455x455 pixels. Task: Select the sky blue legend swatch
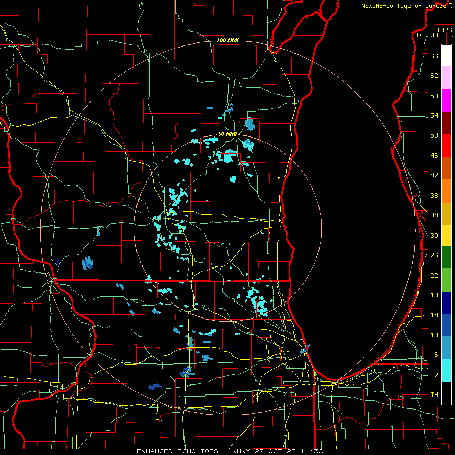pyautogui.click(x=446, y=348)
